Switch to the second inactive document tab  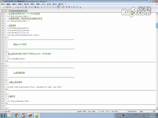point(19,11)
